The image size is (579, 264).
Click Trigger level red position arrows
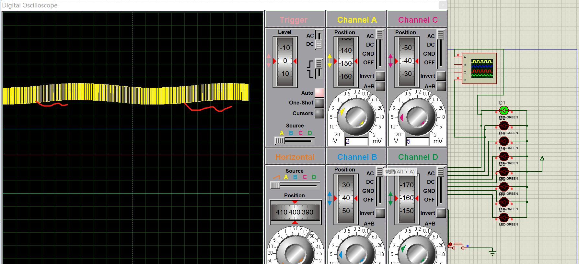269,61
